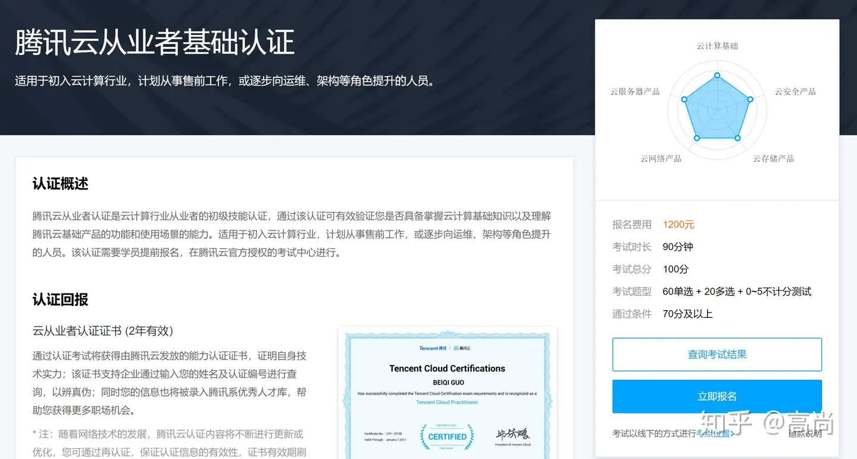The height and width of the screenshot is (459, 857).
Task: Click the 考试时长 label
Action: [x=632, y=247]
